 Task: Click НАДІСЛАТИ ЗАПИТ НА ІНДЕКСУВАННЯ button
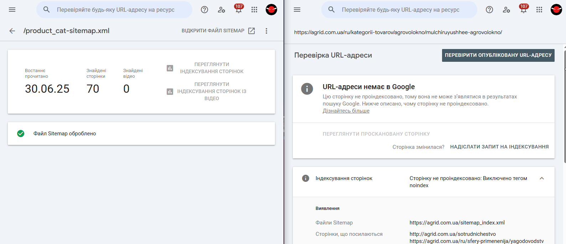click(499, 147)
